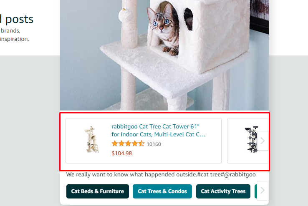This screenshot has width=308, height=206.
Task: Select the Cat Beds & Furniture tag
Action: [98, 191]
